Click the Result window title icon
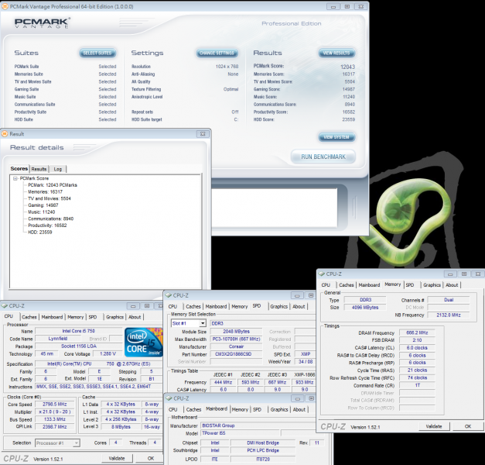 [x=6, y=133]
